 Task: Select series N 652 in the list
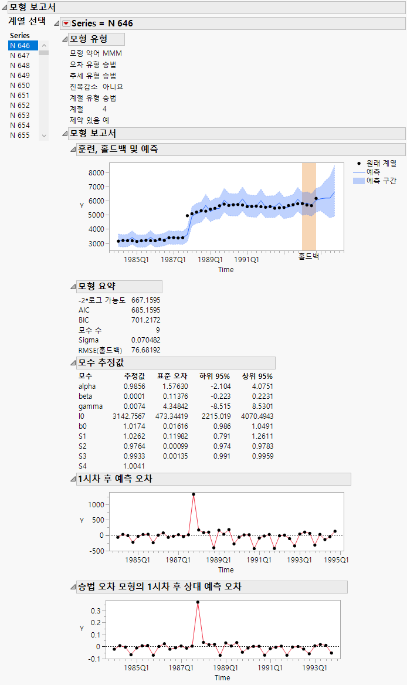click(x=23, y=106)
